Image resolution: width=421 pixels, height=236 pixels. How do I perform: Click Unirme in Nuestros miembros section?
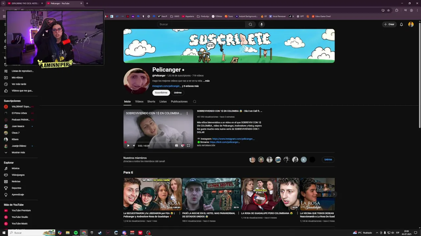(x=328, y=160)
